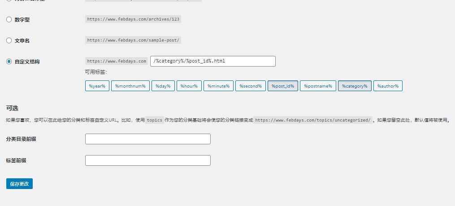
Task: Click the 标签前缀 input field
Action: tap(147, 160)
